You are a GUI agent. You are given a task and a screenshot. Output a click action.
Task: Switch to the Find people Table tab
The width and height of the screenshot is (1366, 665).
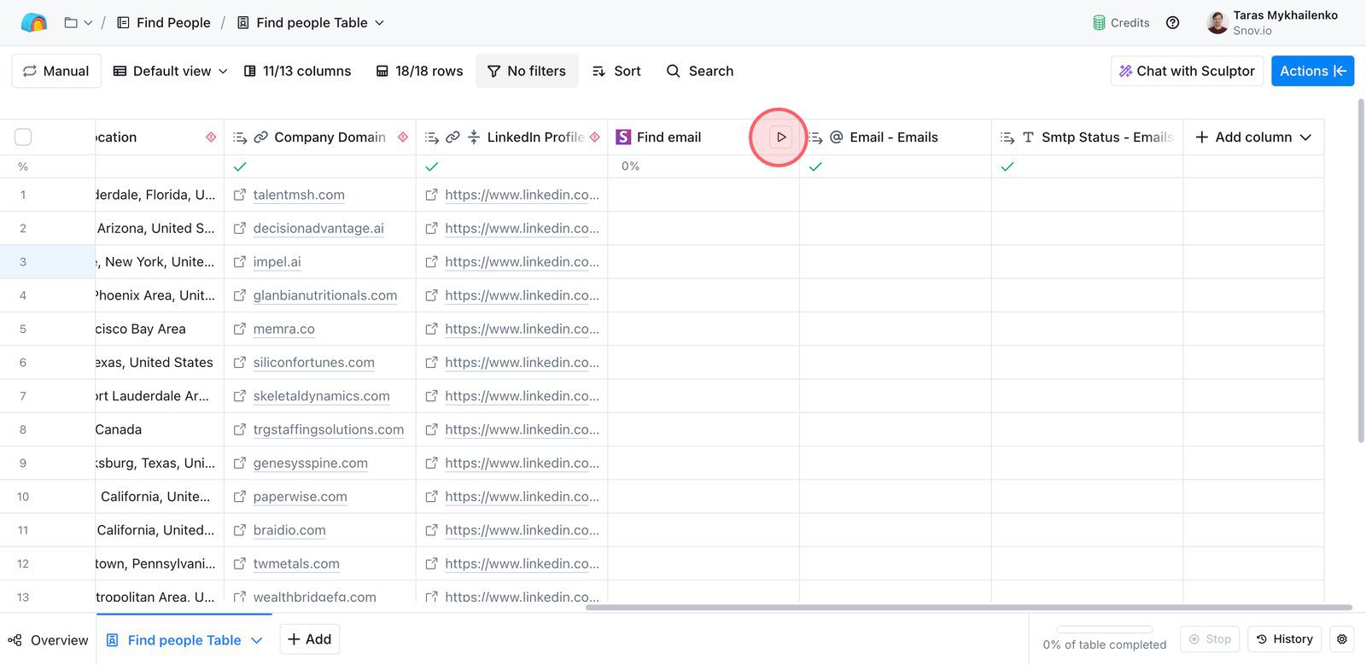click(x=184, y=640)
